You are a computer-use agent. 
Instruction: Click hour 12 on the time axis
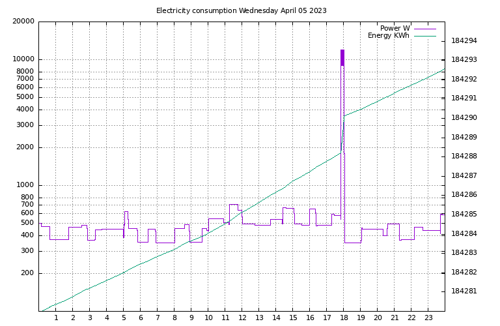[x=242, y=318]
